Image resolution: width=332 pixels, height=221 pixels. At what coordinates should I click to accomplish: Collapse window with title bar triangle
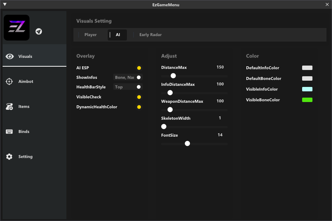point(5,4)
